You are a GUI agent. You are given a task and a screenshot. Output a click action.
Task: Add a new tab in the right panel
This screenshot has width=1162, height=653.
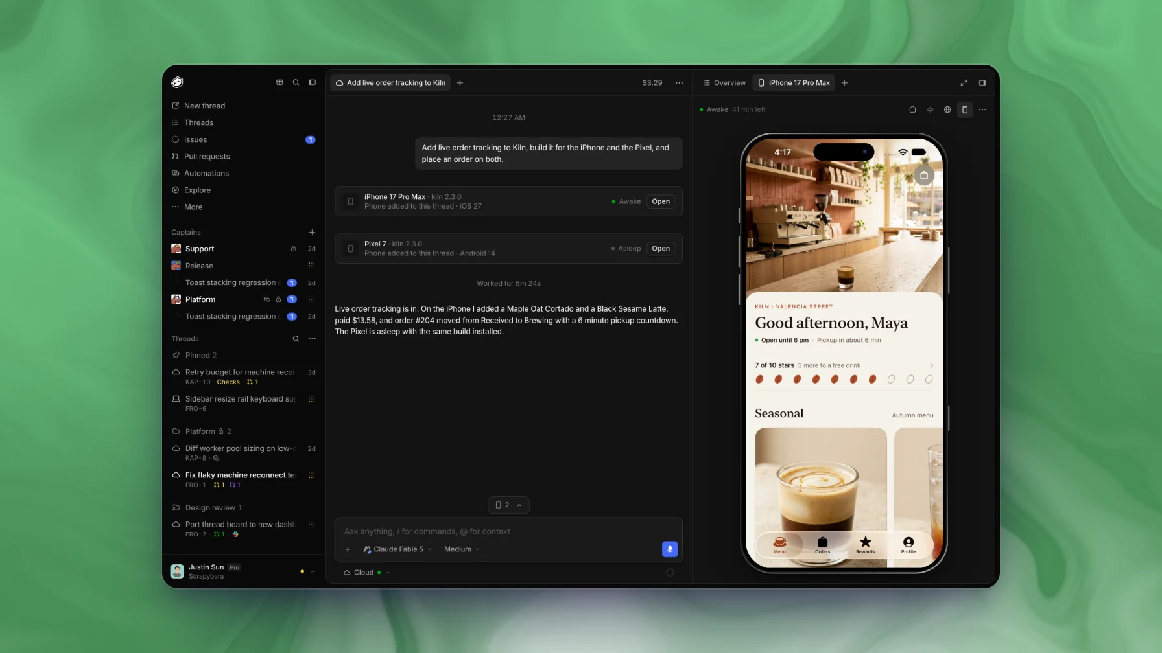click(844, 83)
